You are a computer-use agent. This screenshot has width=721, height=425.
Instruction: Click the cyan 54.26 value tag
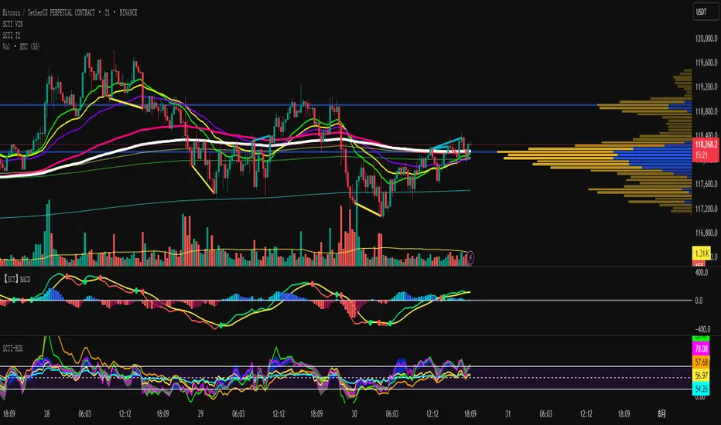point(701,389)
